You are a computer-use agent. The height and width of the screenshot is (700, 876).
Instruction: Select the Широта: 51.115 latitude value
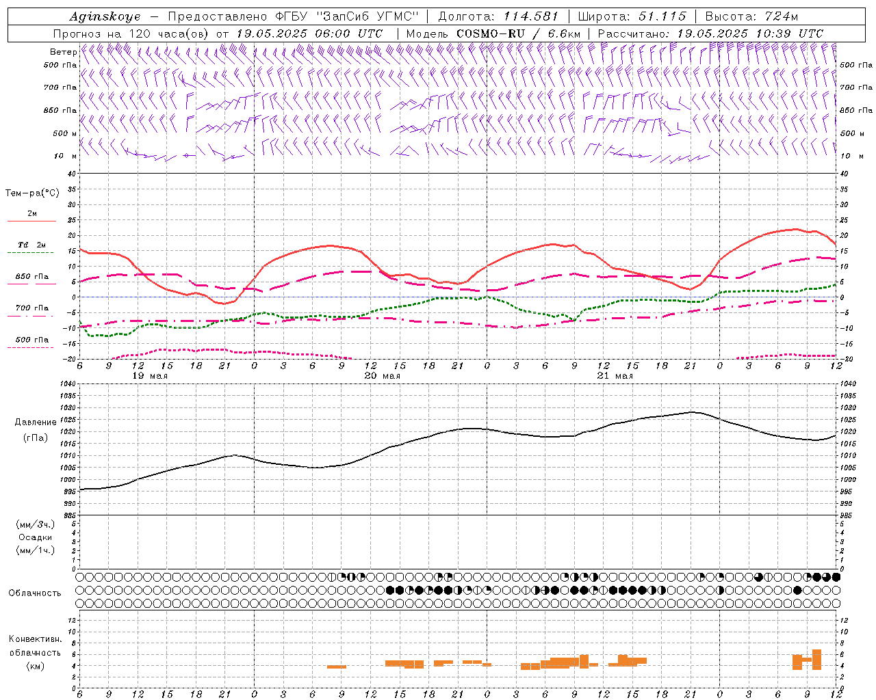(x=632, y=16)
